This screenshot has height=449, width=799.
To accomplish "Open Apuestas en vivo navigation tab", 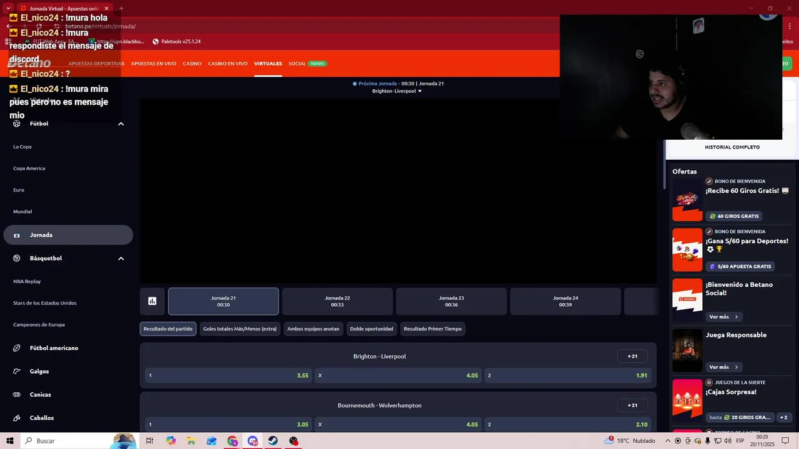I will tap(154, 64).
